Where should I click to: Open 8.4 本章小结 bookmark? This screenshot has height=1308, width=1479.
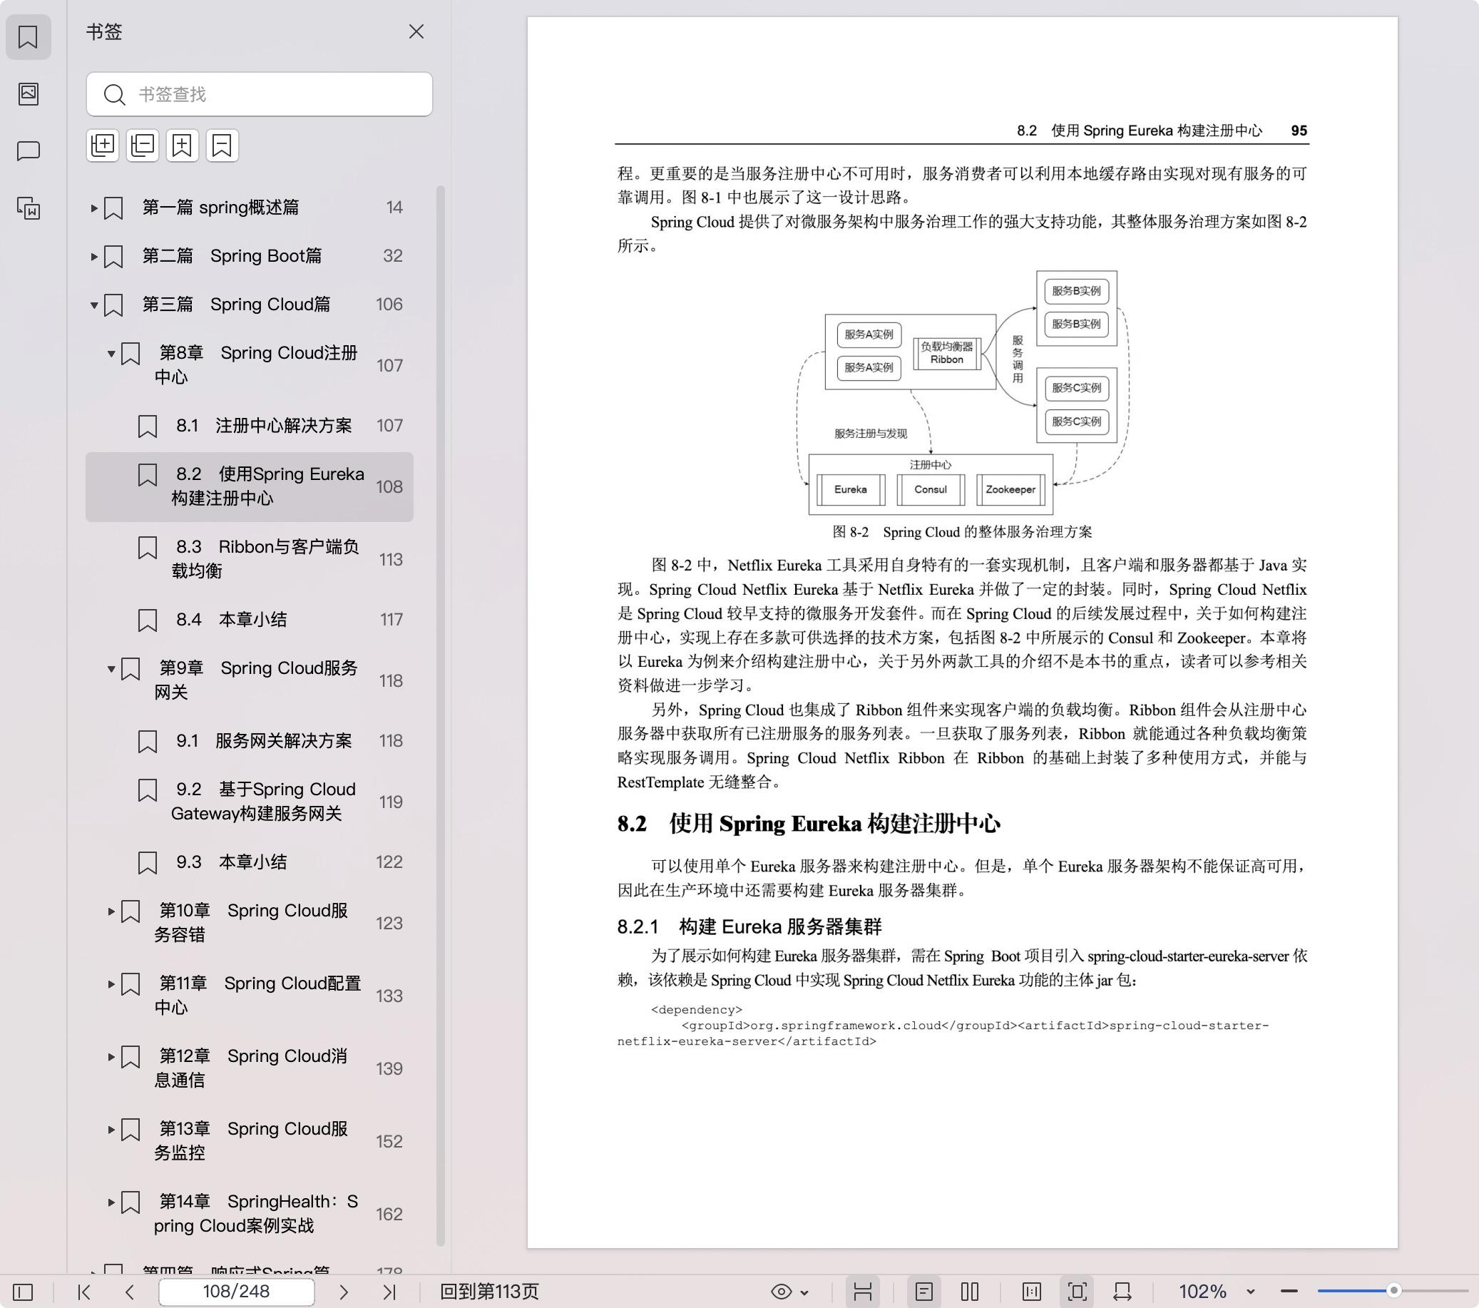[x=249, y=620]
